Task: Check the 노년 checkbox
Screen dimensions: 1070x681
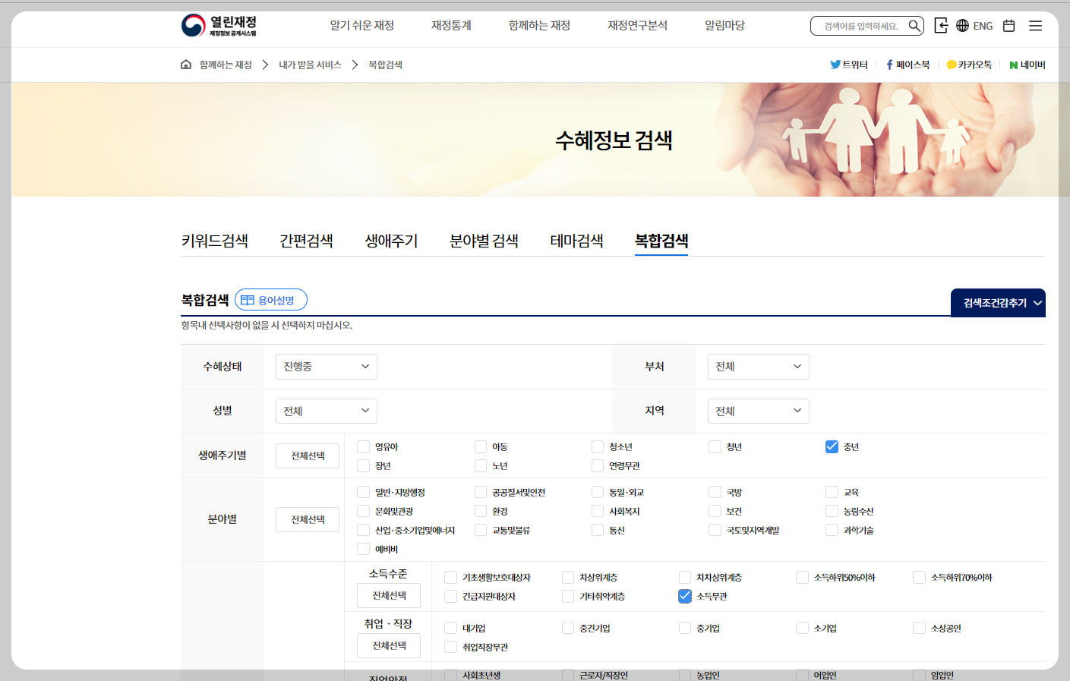Action: pos(481,465)
